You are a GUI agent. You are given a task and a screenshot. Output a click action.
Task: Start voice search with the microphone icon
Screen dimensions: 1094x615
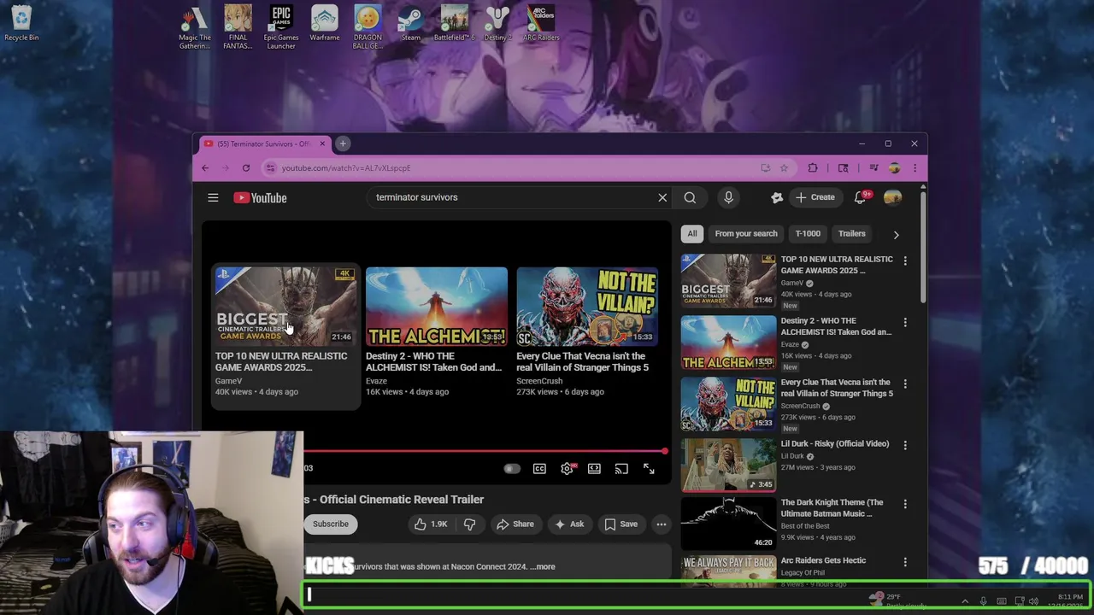tap(728, 197)
